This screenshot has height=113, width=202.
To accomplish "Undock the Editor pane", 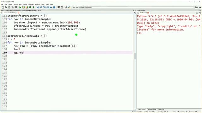I will [134, 10].
